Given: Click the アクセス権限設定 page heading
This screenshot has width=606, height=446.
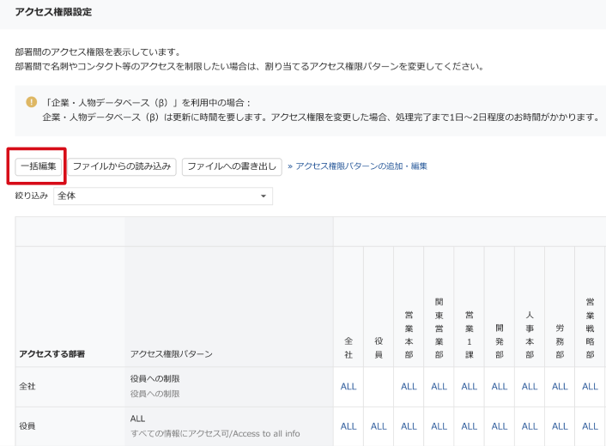Looking at the screenshot, I should coord(53,12).
